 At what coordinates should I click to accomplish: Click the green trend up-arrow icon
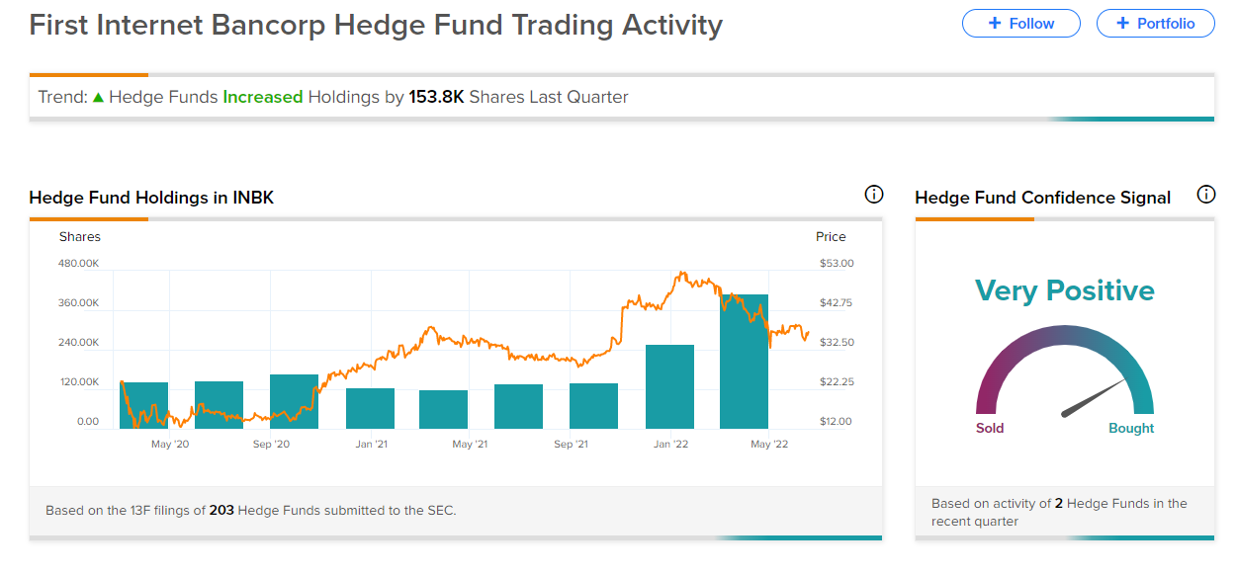pos(98,97)
